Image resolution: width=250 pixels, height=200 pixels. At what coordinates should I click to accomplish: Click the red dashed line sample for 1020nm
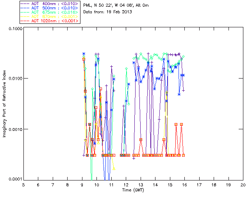25,21
